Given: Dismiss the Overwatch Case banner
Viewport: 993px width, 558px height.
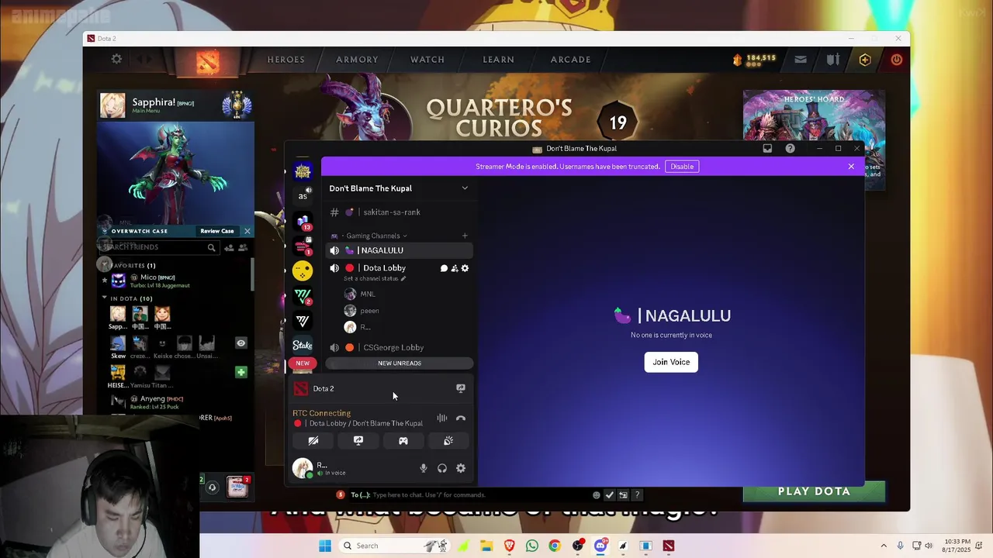Looking at the screenshot, I should pos(247,231).
